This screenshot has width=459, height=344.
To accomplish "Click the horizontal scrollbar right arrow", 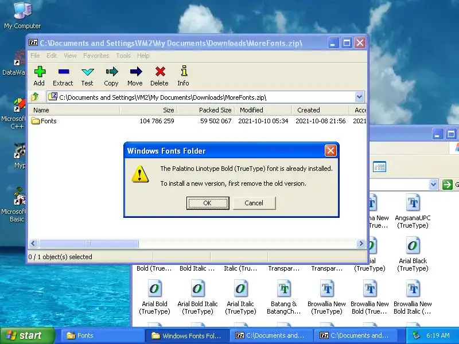I will (361, 243).
